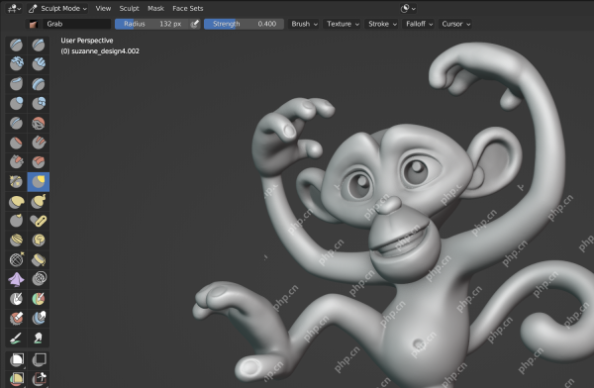The image size is (594, 388).
Task: Open the Sculpt menu
Action: (129, 8)
